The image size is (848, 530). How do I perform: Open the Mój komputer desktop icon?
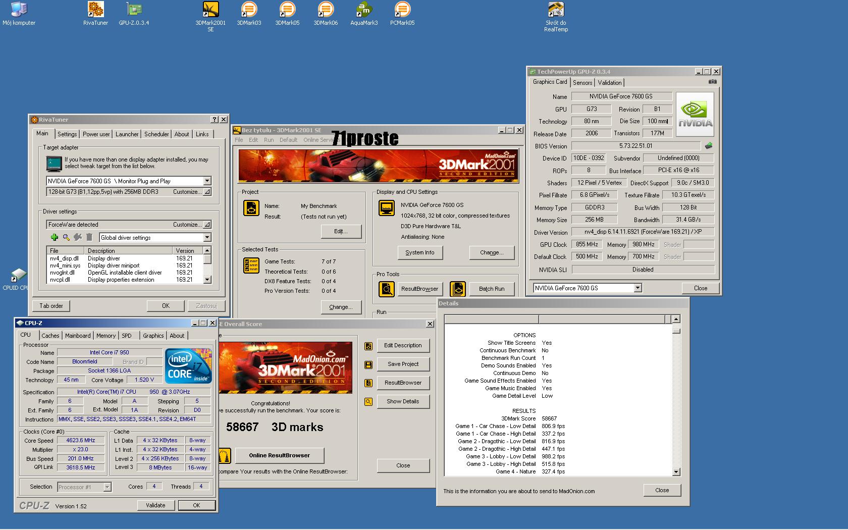[19, 14]
